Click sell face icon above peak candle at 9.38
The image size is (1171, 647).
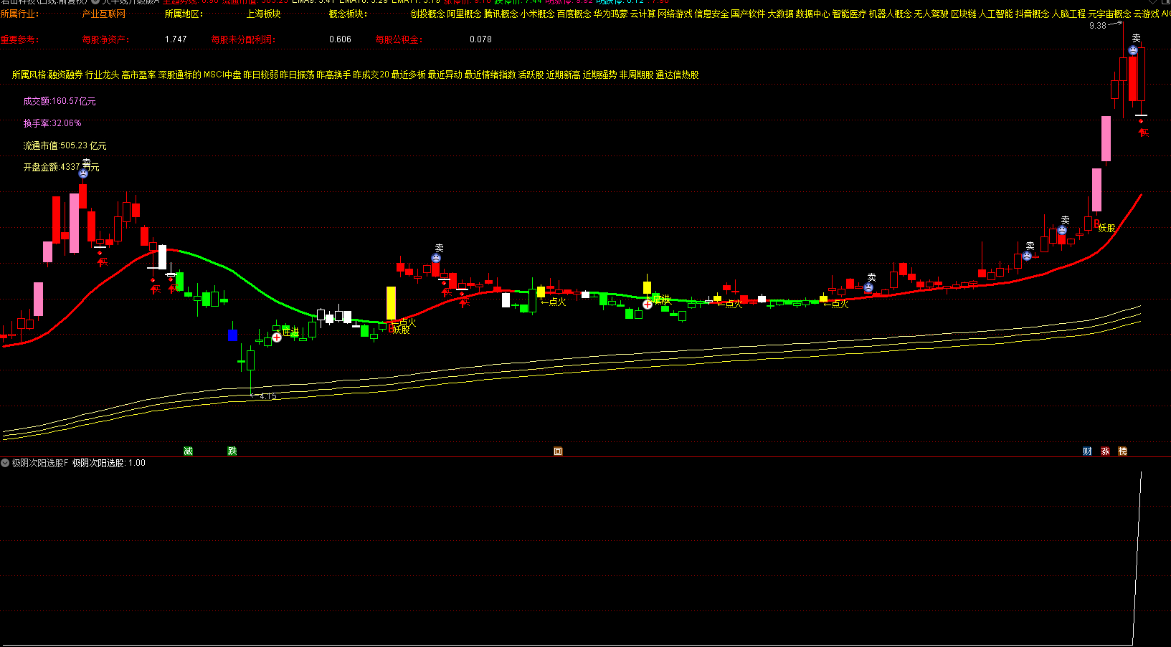1133,51
